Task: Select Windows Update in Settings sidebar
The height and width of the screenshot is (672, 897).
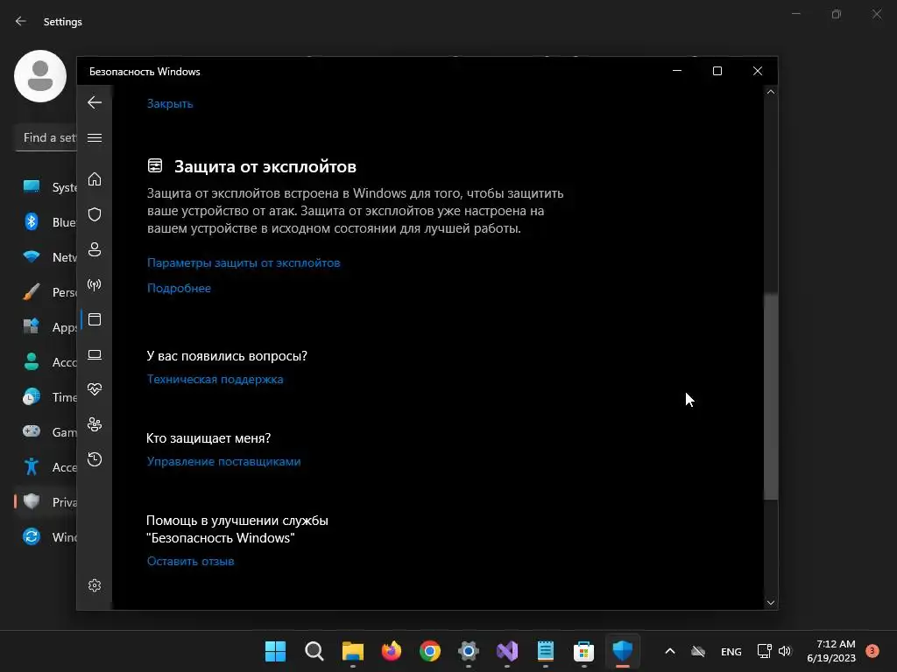Action: pyautogui.click(x=46, y=537)
